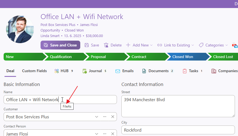Switch to the Custom Fields tab
Image resolution: width=238 pixels, height=136 pixels.
pos(34,71)
